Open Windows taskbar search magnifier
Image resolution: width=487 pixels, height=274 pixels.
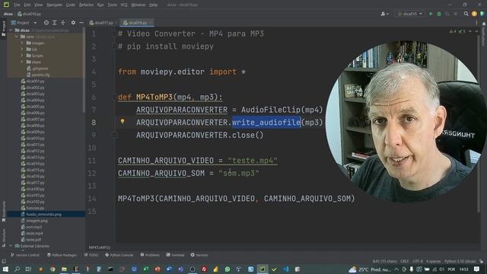tap(17, 269)
